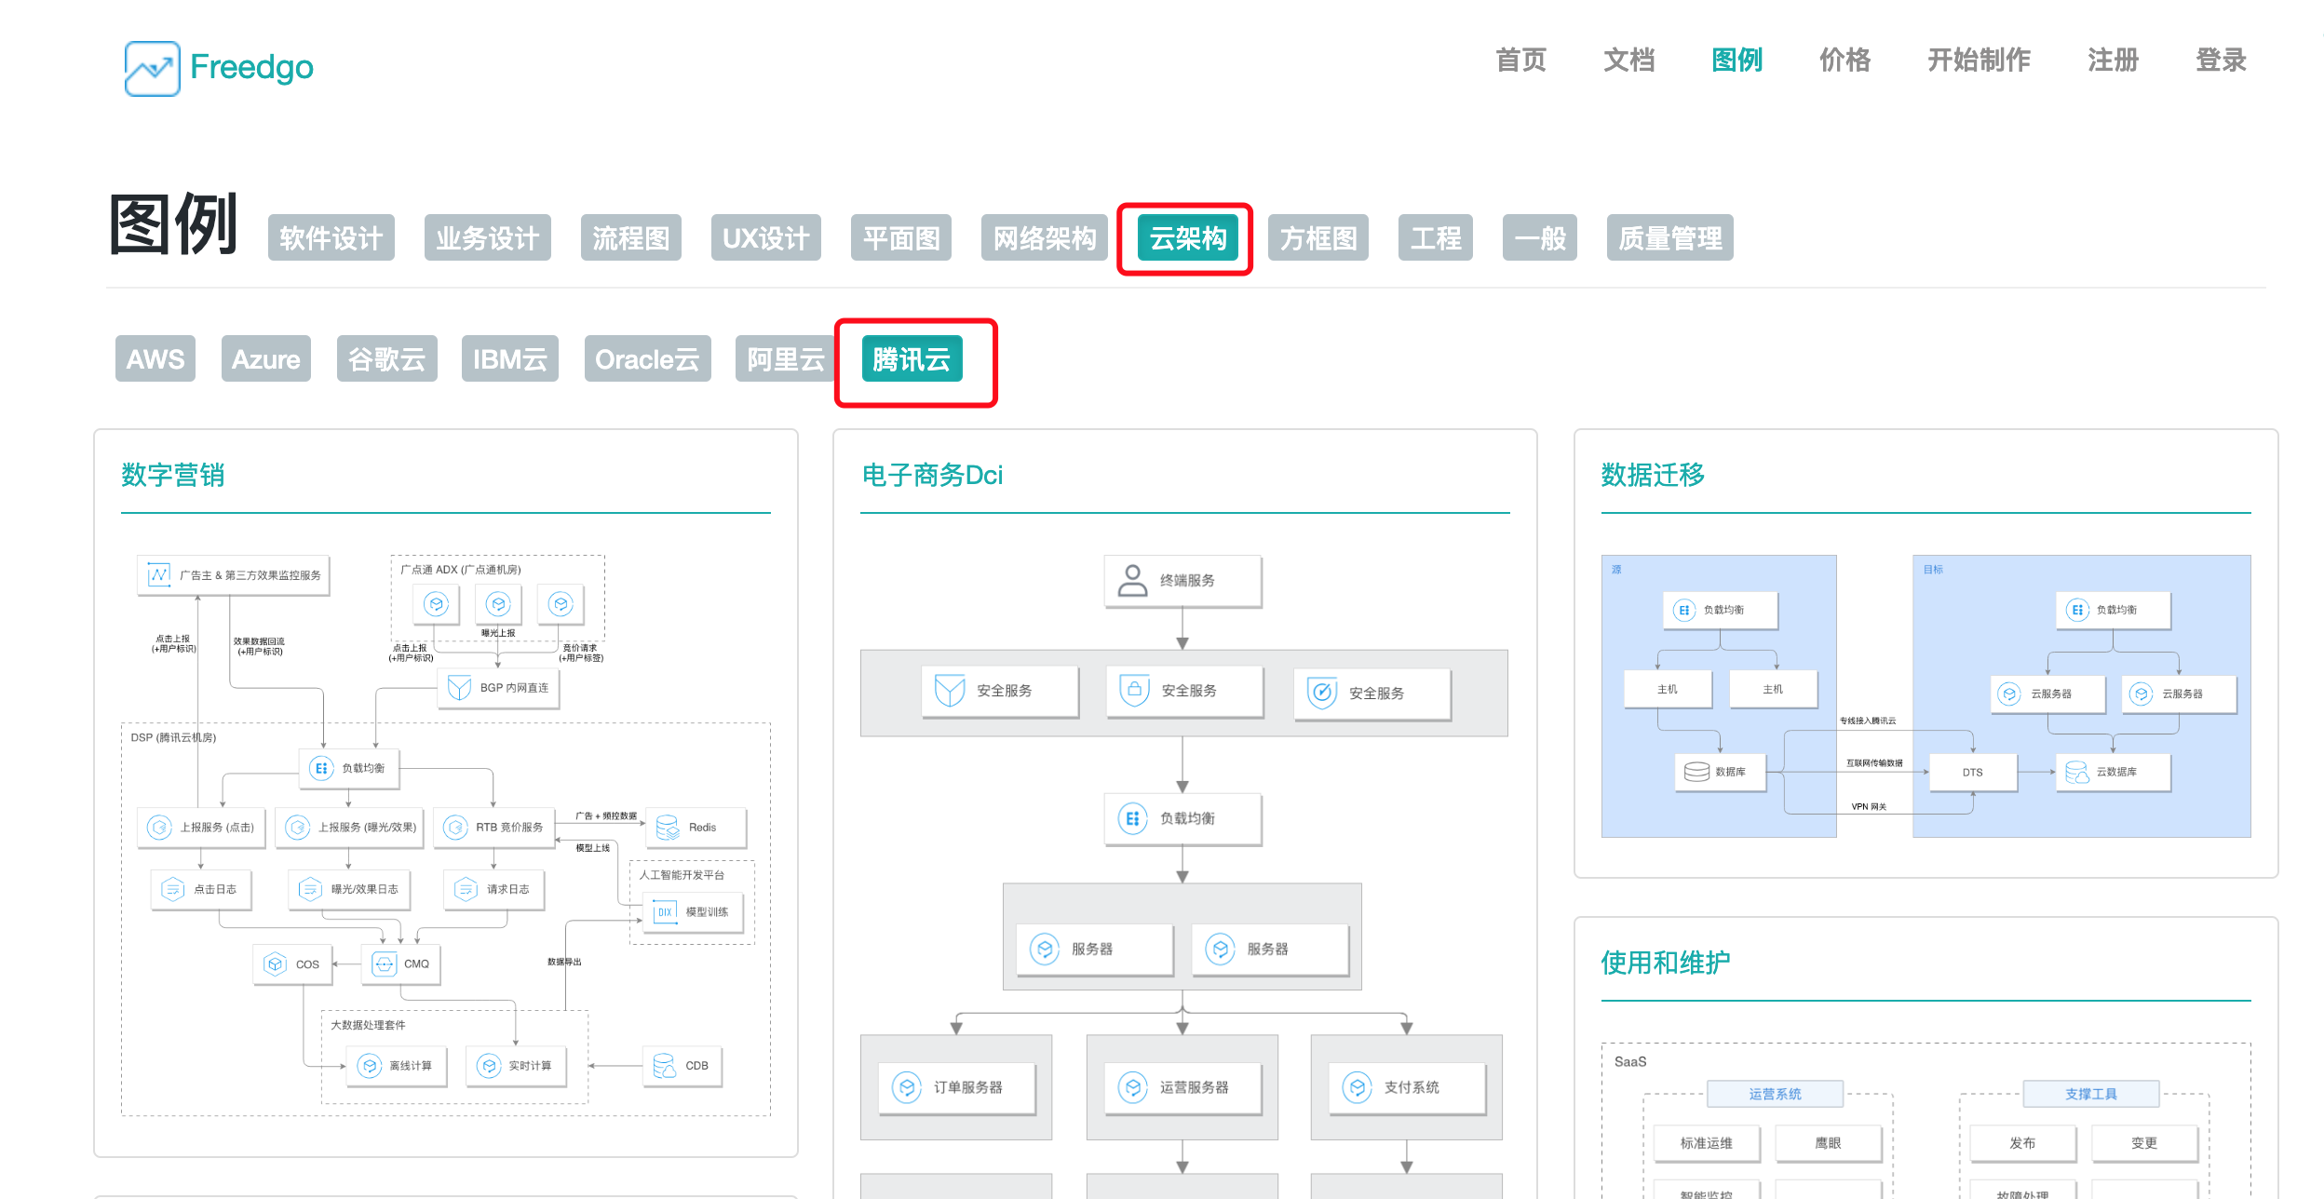The height and width of the screenshot is (1199, 2324).
Task: Click 开始制作 in the top navigation
Action: coord(1979,61)
